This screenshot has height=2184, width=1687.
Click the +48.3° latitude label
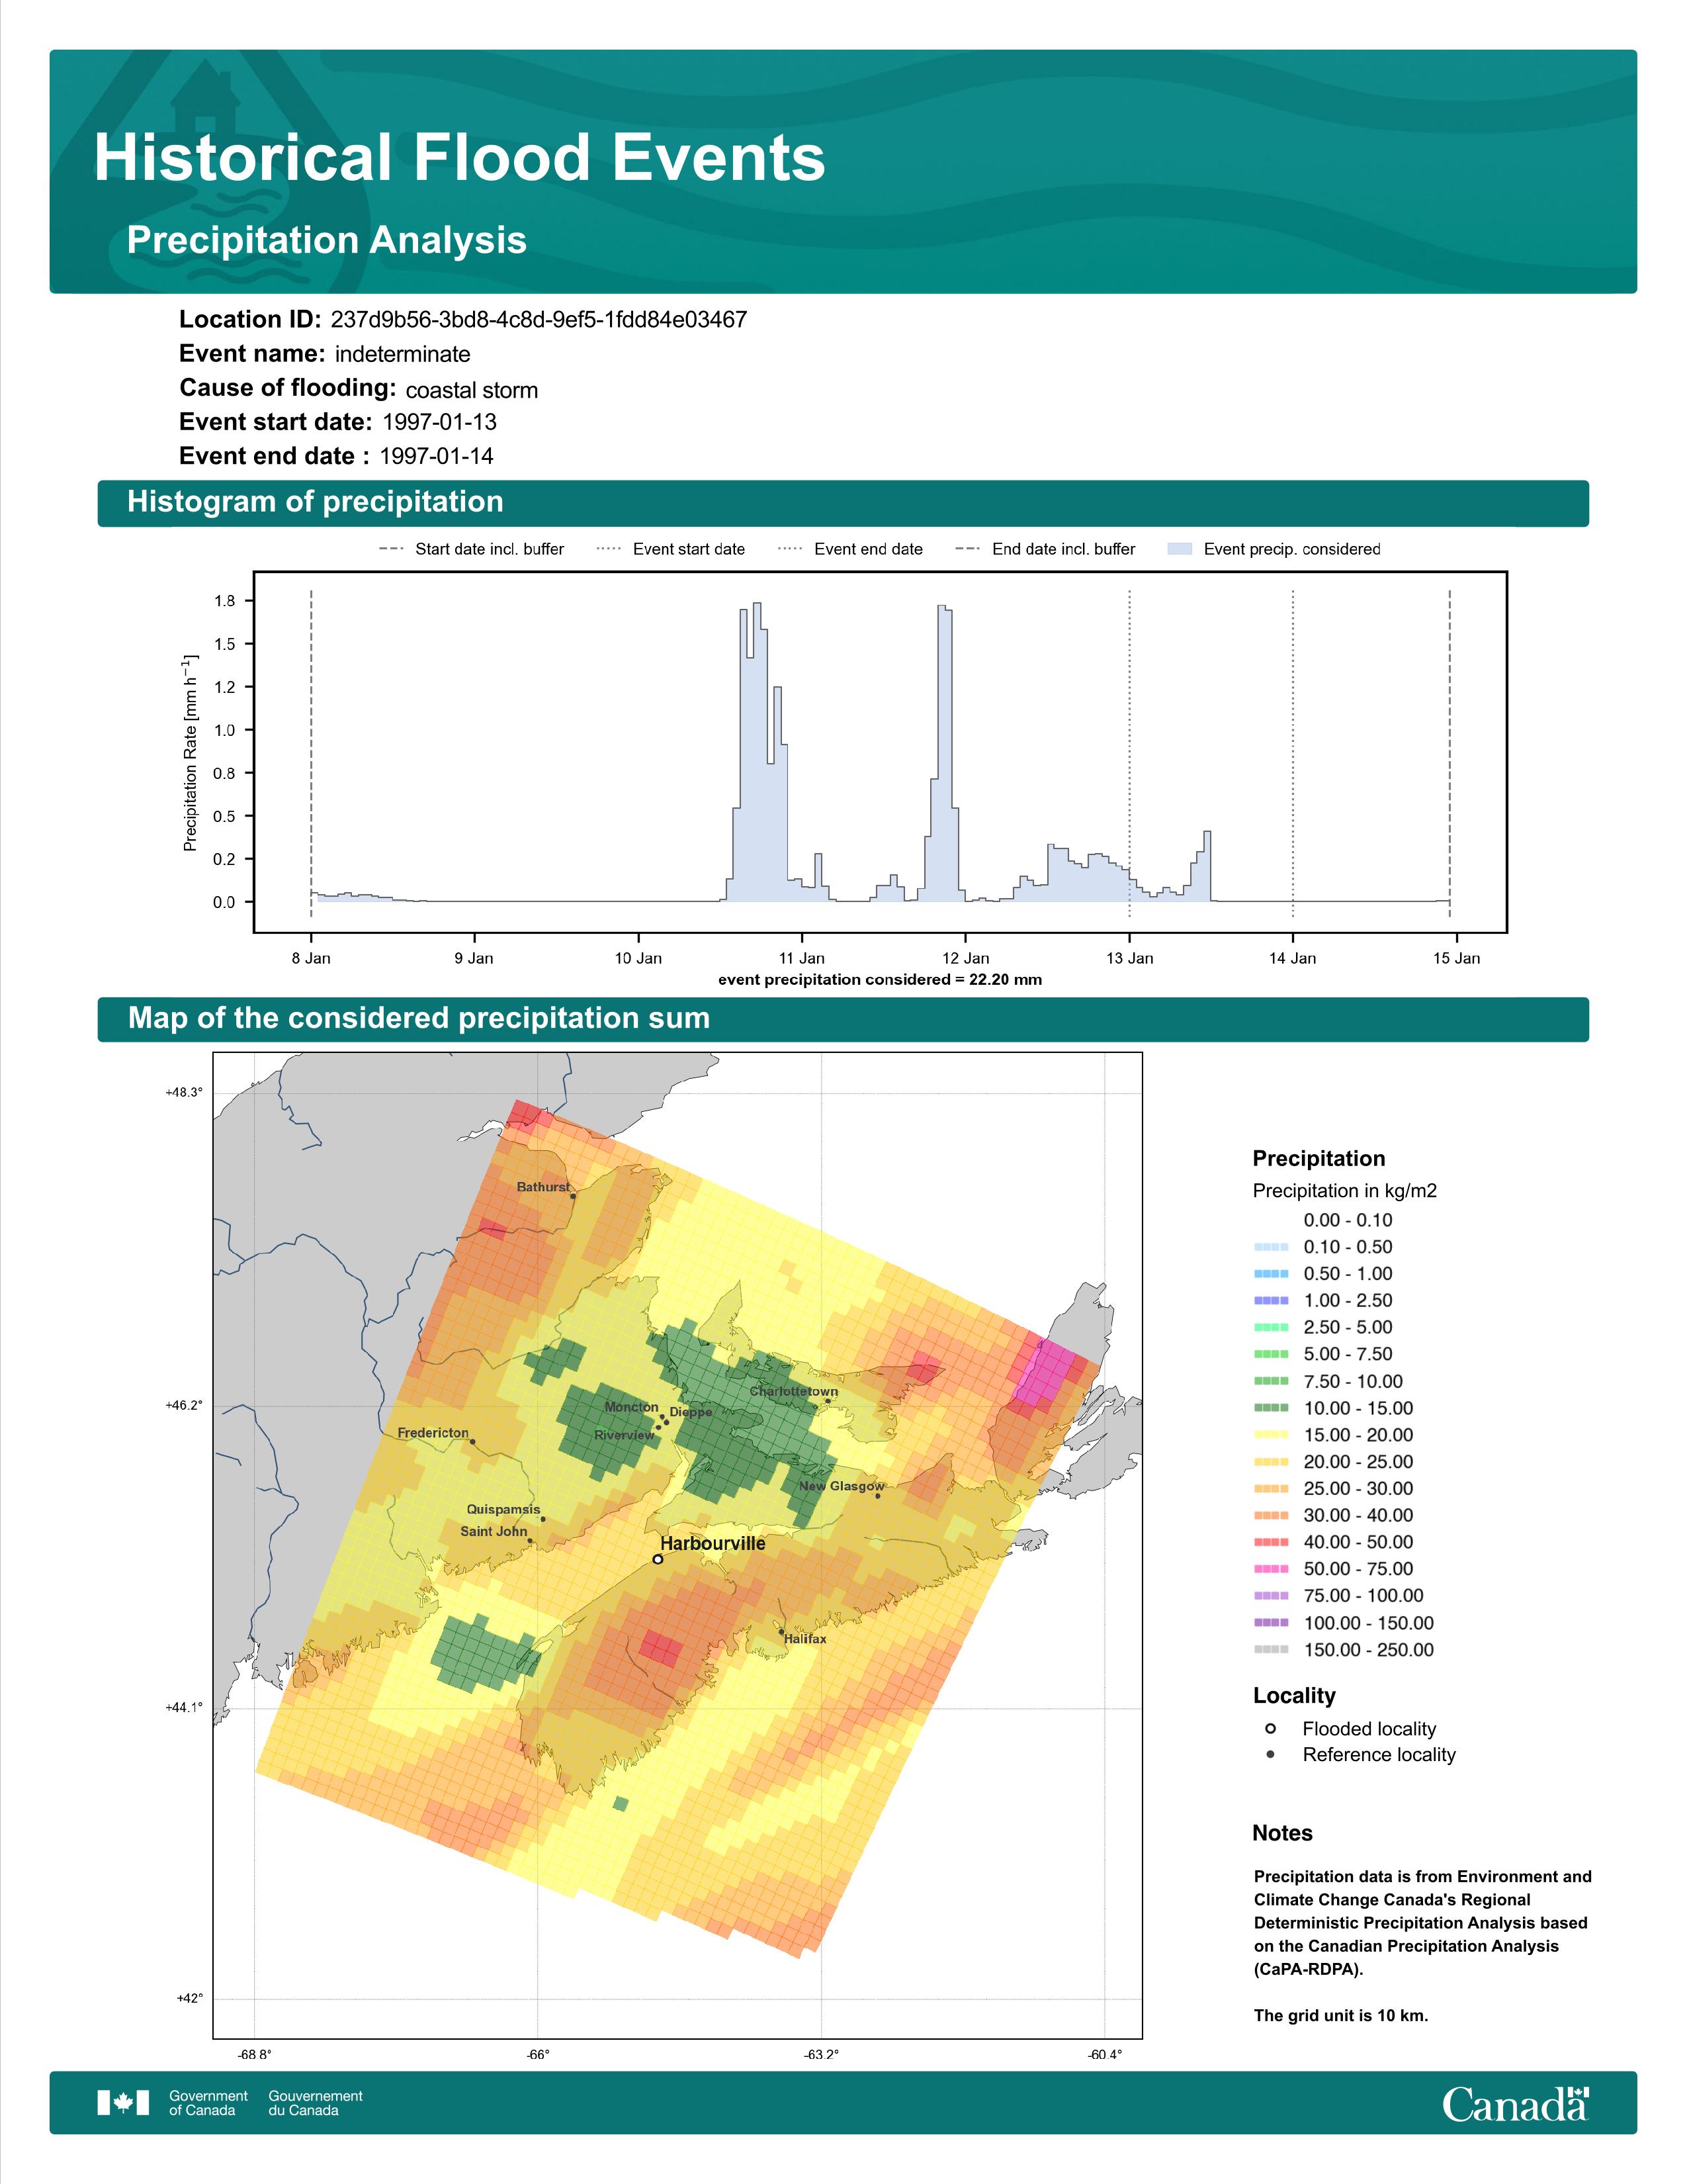[x=184, y=1093]
